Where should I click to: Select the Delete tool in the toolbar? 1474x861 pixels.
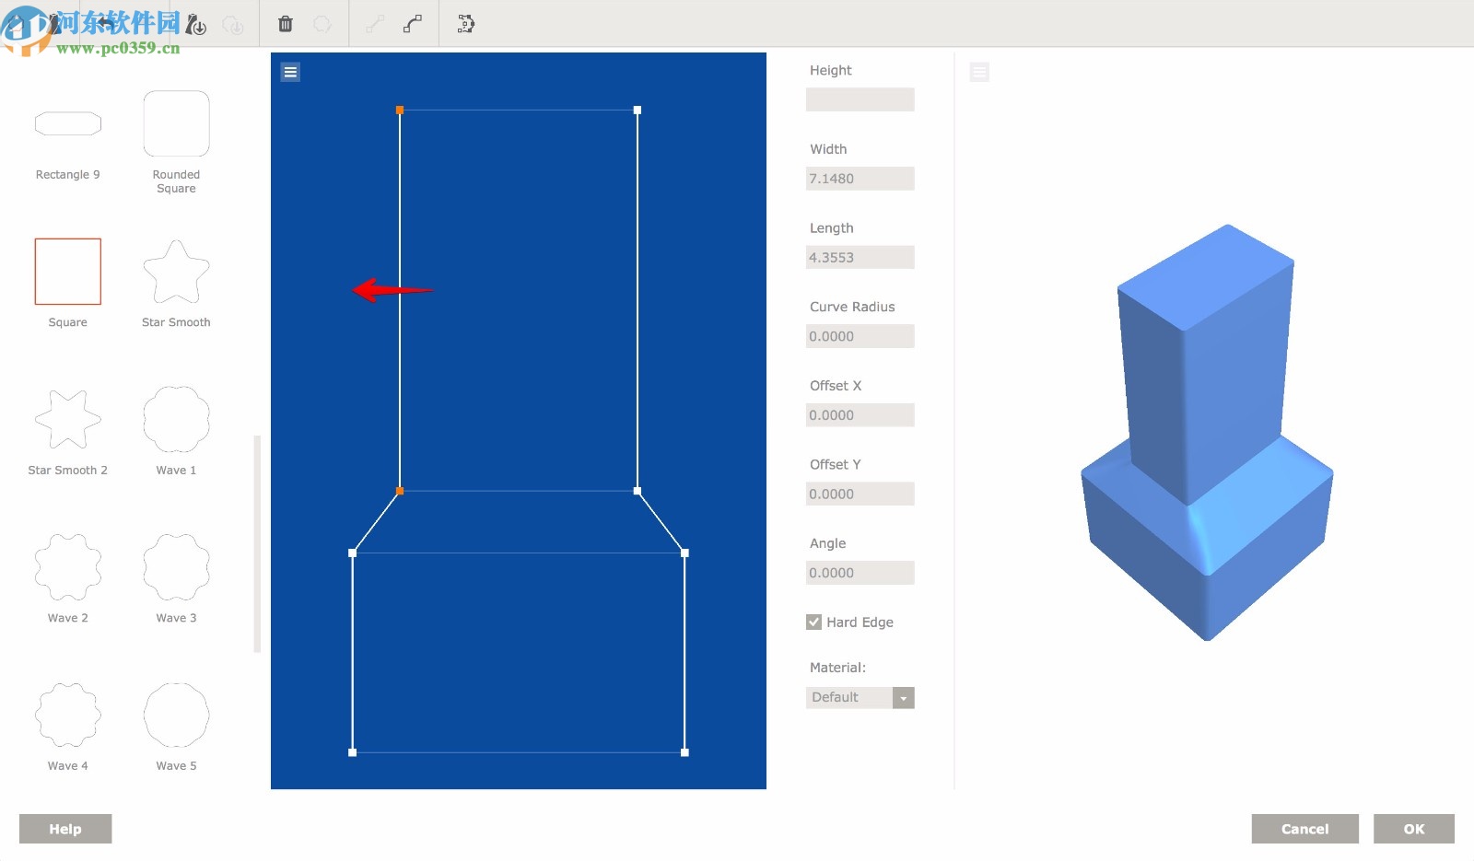click(x=286, y=24)
